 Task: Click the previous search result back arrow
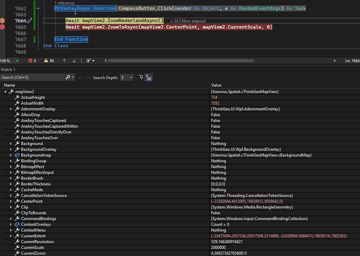click(80, 78)
